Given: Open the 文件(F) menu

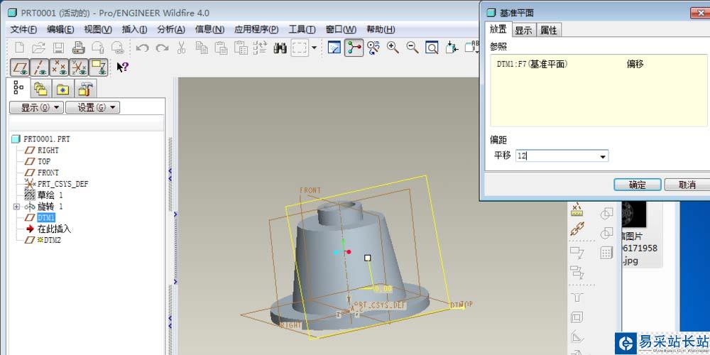Looking at the screenshot, I should (23, 29).
